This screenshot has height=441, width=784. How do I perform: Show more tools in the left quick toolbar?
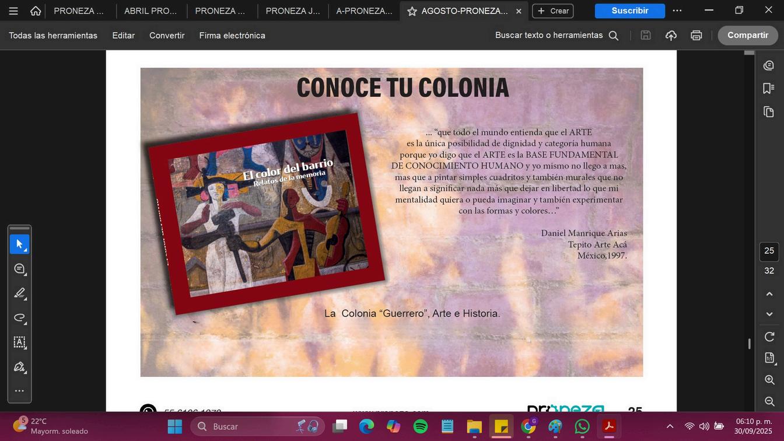tap(19, 391)
